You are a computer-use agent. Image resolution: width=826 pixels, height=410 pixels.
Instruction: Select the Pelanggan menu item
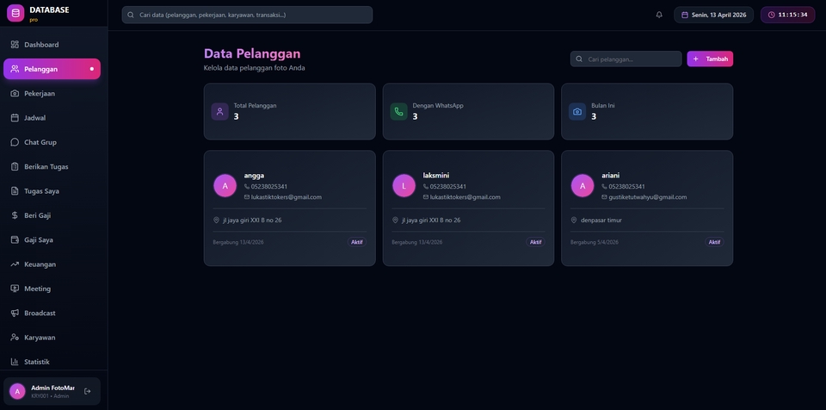click(x=52, y=69)
